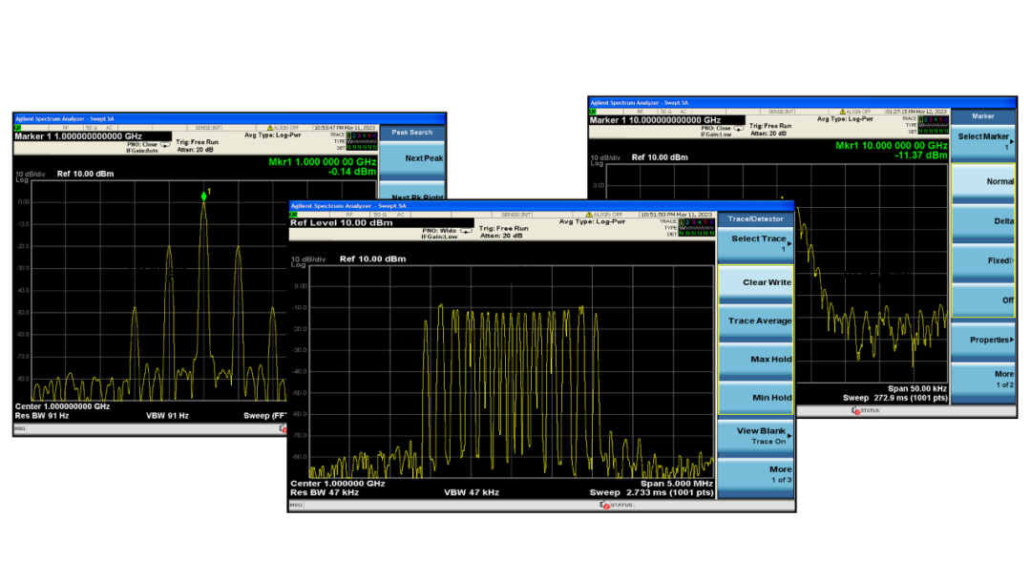Click Ref 10.00 dBm label in right window

click(660, 157)
